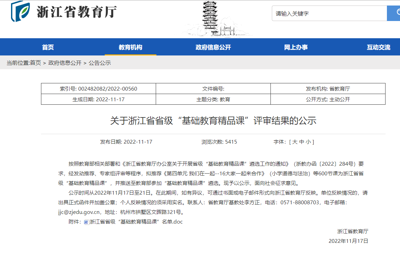Go to the 网上办事 navigation tab
The width and height of the screenshot is (400, 258).
(x=296, y=47)
